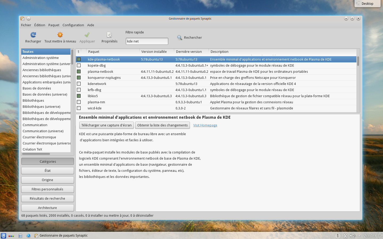The width and height of the screenshot is (383, 239).
Task: Open the Édition menu
Action: 40,25
